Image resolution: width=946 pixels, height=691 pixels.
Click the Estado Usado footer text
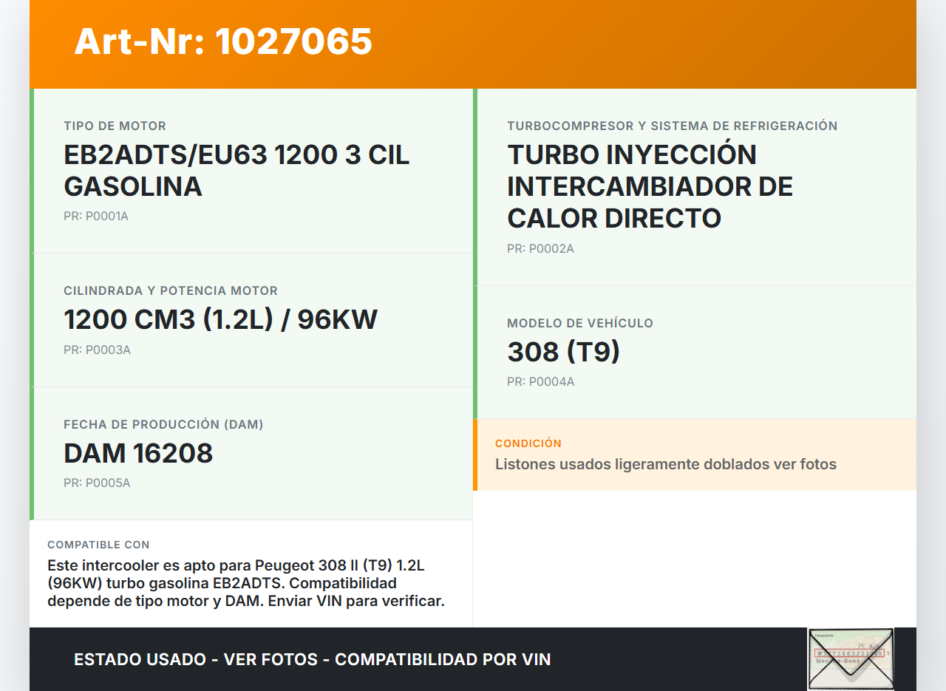pyautogui.click(x=312, y=659)
